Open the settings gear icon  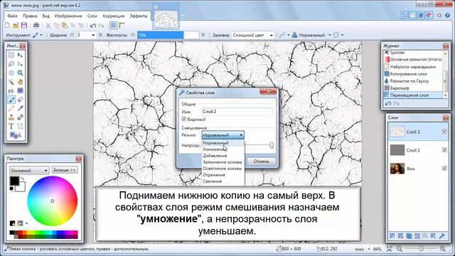coord(439,15)
